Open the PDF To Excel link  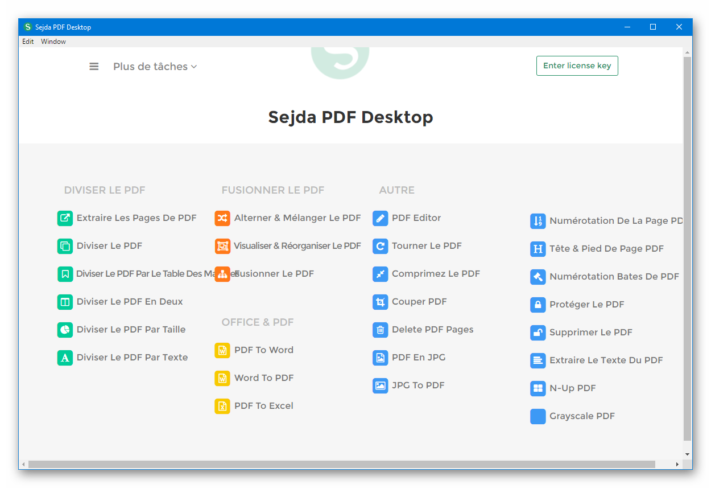click(264, 406)
